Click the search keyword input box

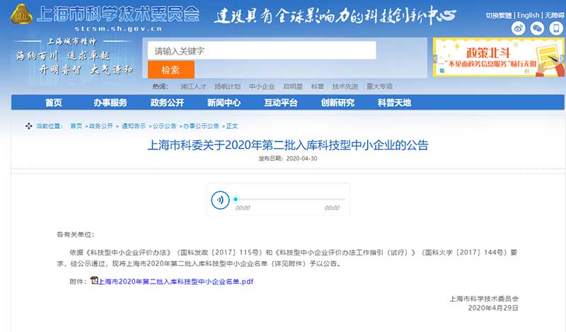click(x=261, y=51)
